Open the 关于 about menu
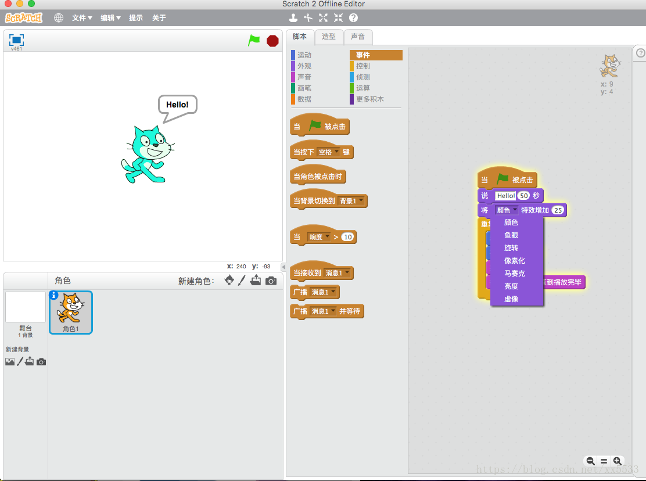 pyautogui.click(x=159, y=17)
